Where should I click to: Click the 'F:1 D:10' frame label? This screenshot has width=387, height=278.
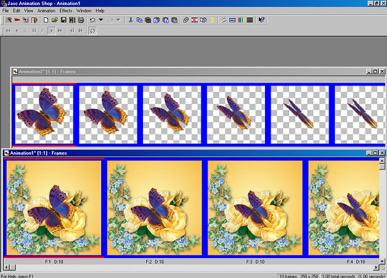coord(54,262)
